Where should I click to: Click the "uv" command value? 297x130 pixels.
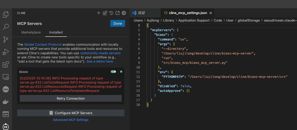(183, 39)
